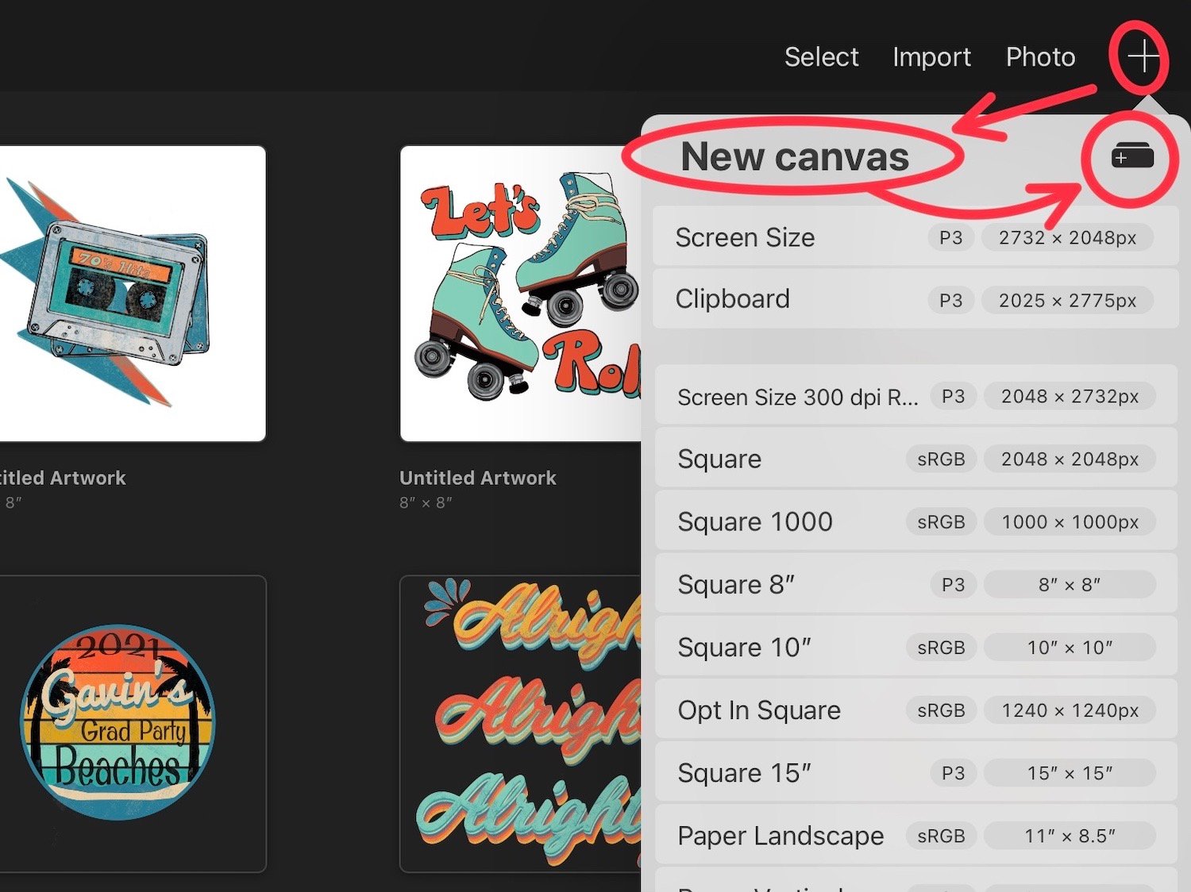
Task: Click the Untitled Artwork title under roller skates
Action: tap(477, 478)
